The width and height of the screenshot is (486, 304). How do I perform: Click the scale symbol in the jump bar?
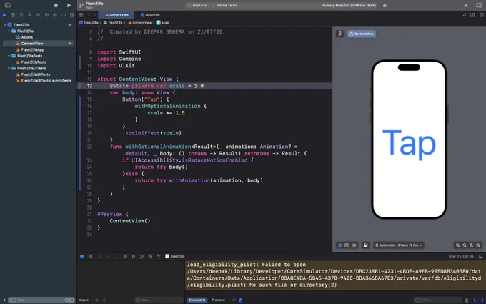click(x=163, y=23)
